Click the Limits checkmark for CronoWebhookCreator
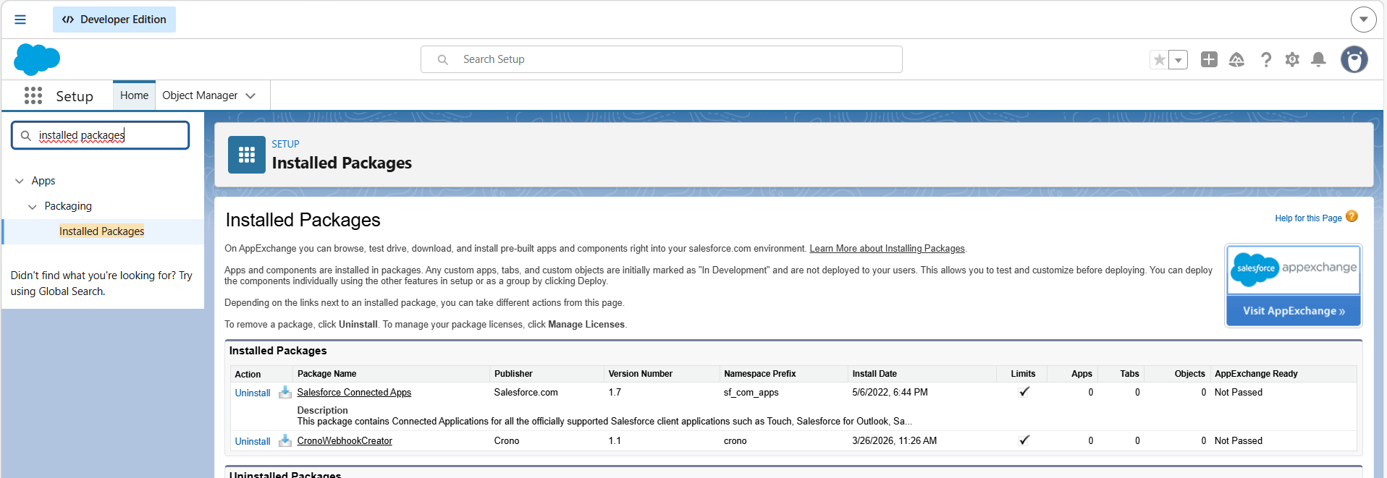The width and height of the screenshot is (1387, 478). [x=1024, y=440]
